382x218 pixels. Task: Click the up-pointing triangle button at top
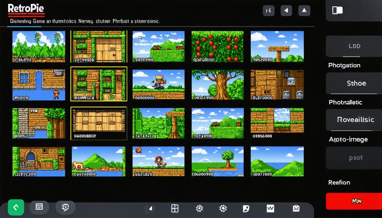(304, 11)
